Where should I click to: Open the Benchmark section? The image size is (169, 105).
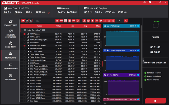(11, 45)
